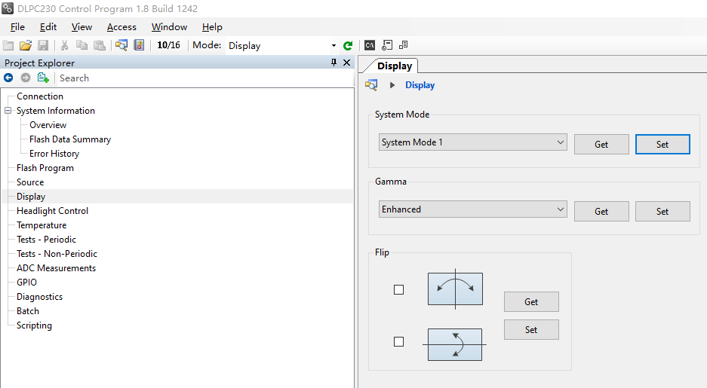
Task: Select Connection in the tree
Action: [x=40, y=96]
